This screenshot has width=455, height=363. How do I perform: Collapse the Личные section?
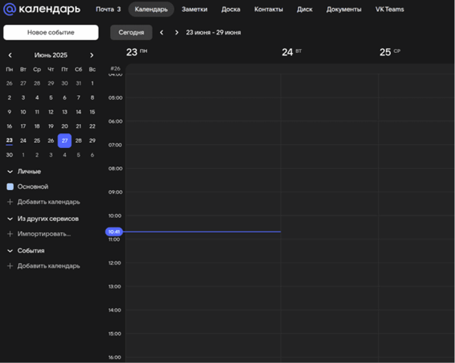tap(10, 172)
